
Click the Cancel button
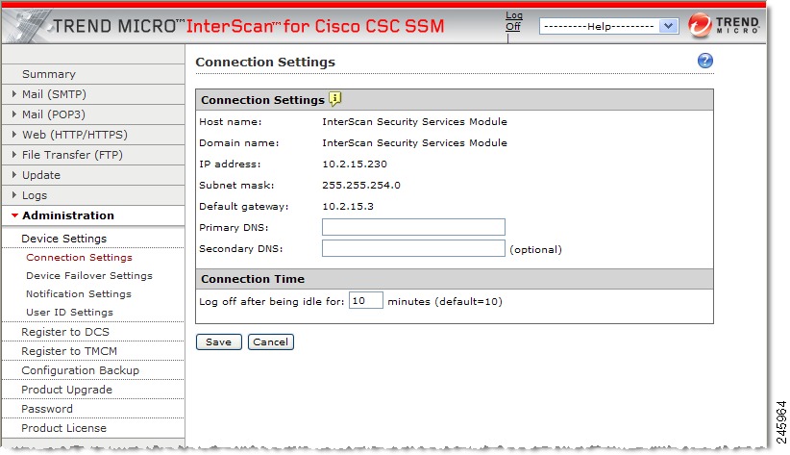[x=271, y=342]
